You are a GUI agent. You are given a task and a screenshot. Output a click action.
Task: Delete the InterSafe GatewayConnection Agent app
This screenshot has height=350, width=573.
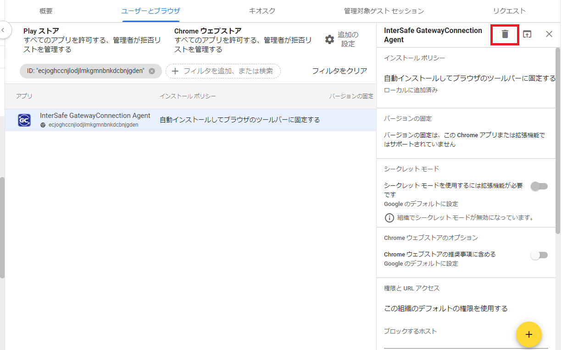505,34
